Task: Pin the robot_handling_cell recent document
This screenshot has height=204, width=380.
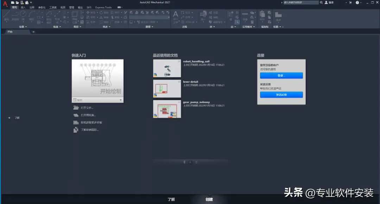Action: pyautogui.click(x=179, y=61)
